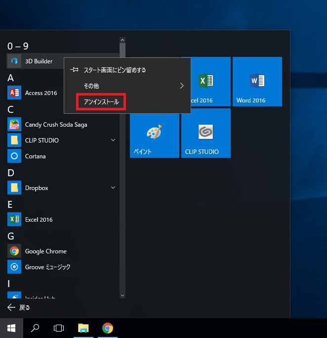327x338 pixels.
Task: Click the Word 2016 tile
Action: [257, 82]
